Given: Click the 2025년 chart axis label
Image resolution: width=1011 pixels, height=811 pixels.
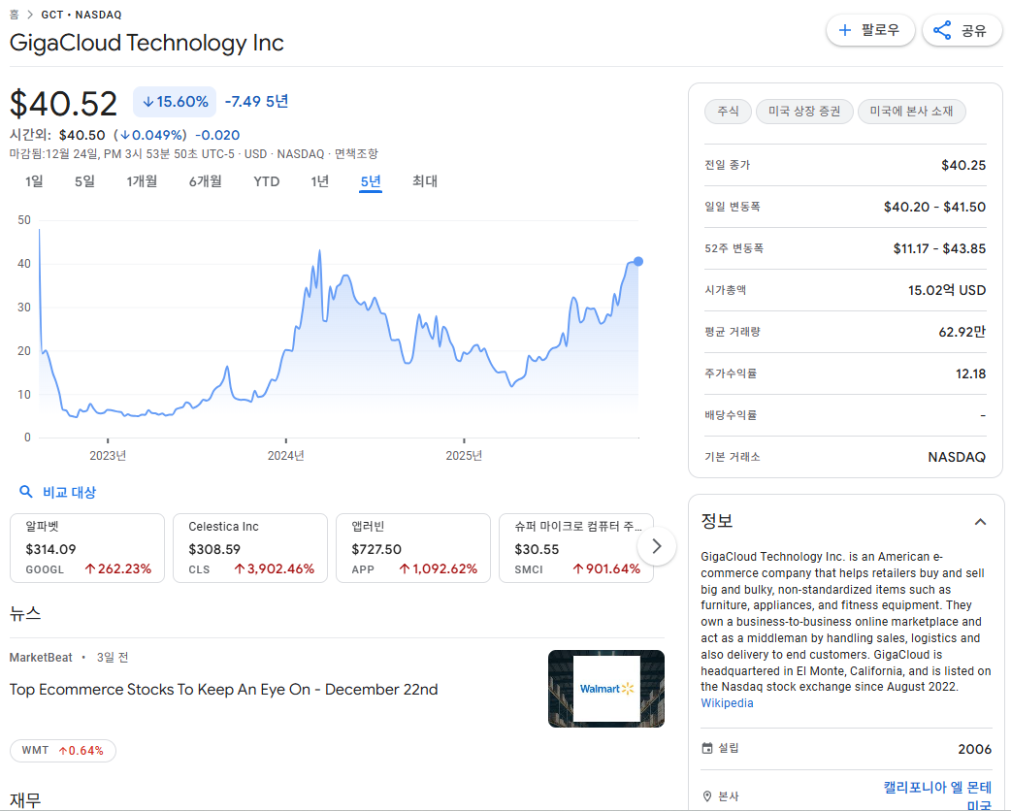Looking at the screenshot, I should coord(464,456).
